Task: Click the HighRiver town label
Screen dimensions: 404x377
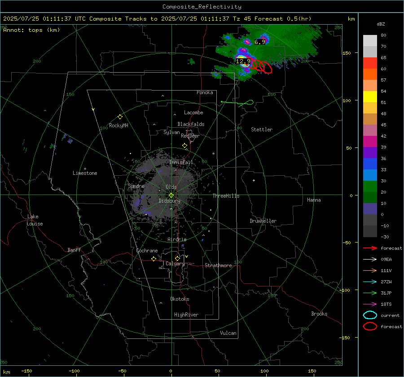Action: tap(186, 315)
